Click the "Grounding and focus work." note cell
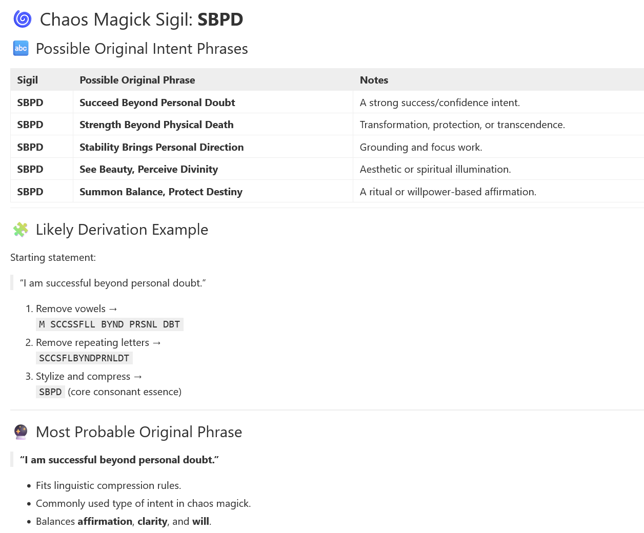The height and width of the screenshot is (533, 644). click(421, 147)
